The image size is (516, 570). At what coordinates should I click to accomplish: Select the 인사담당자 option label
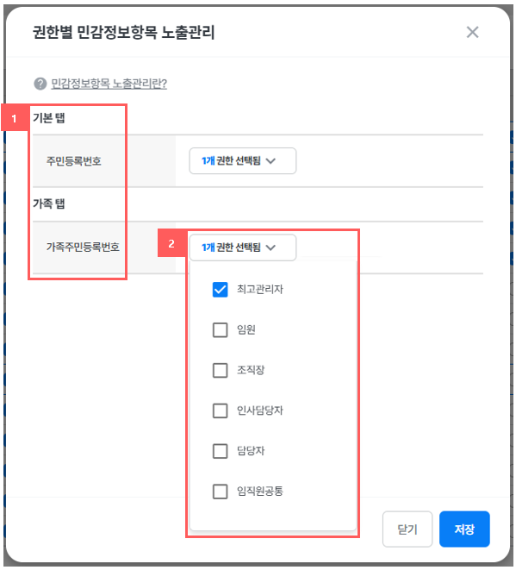coord(260,410)
